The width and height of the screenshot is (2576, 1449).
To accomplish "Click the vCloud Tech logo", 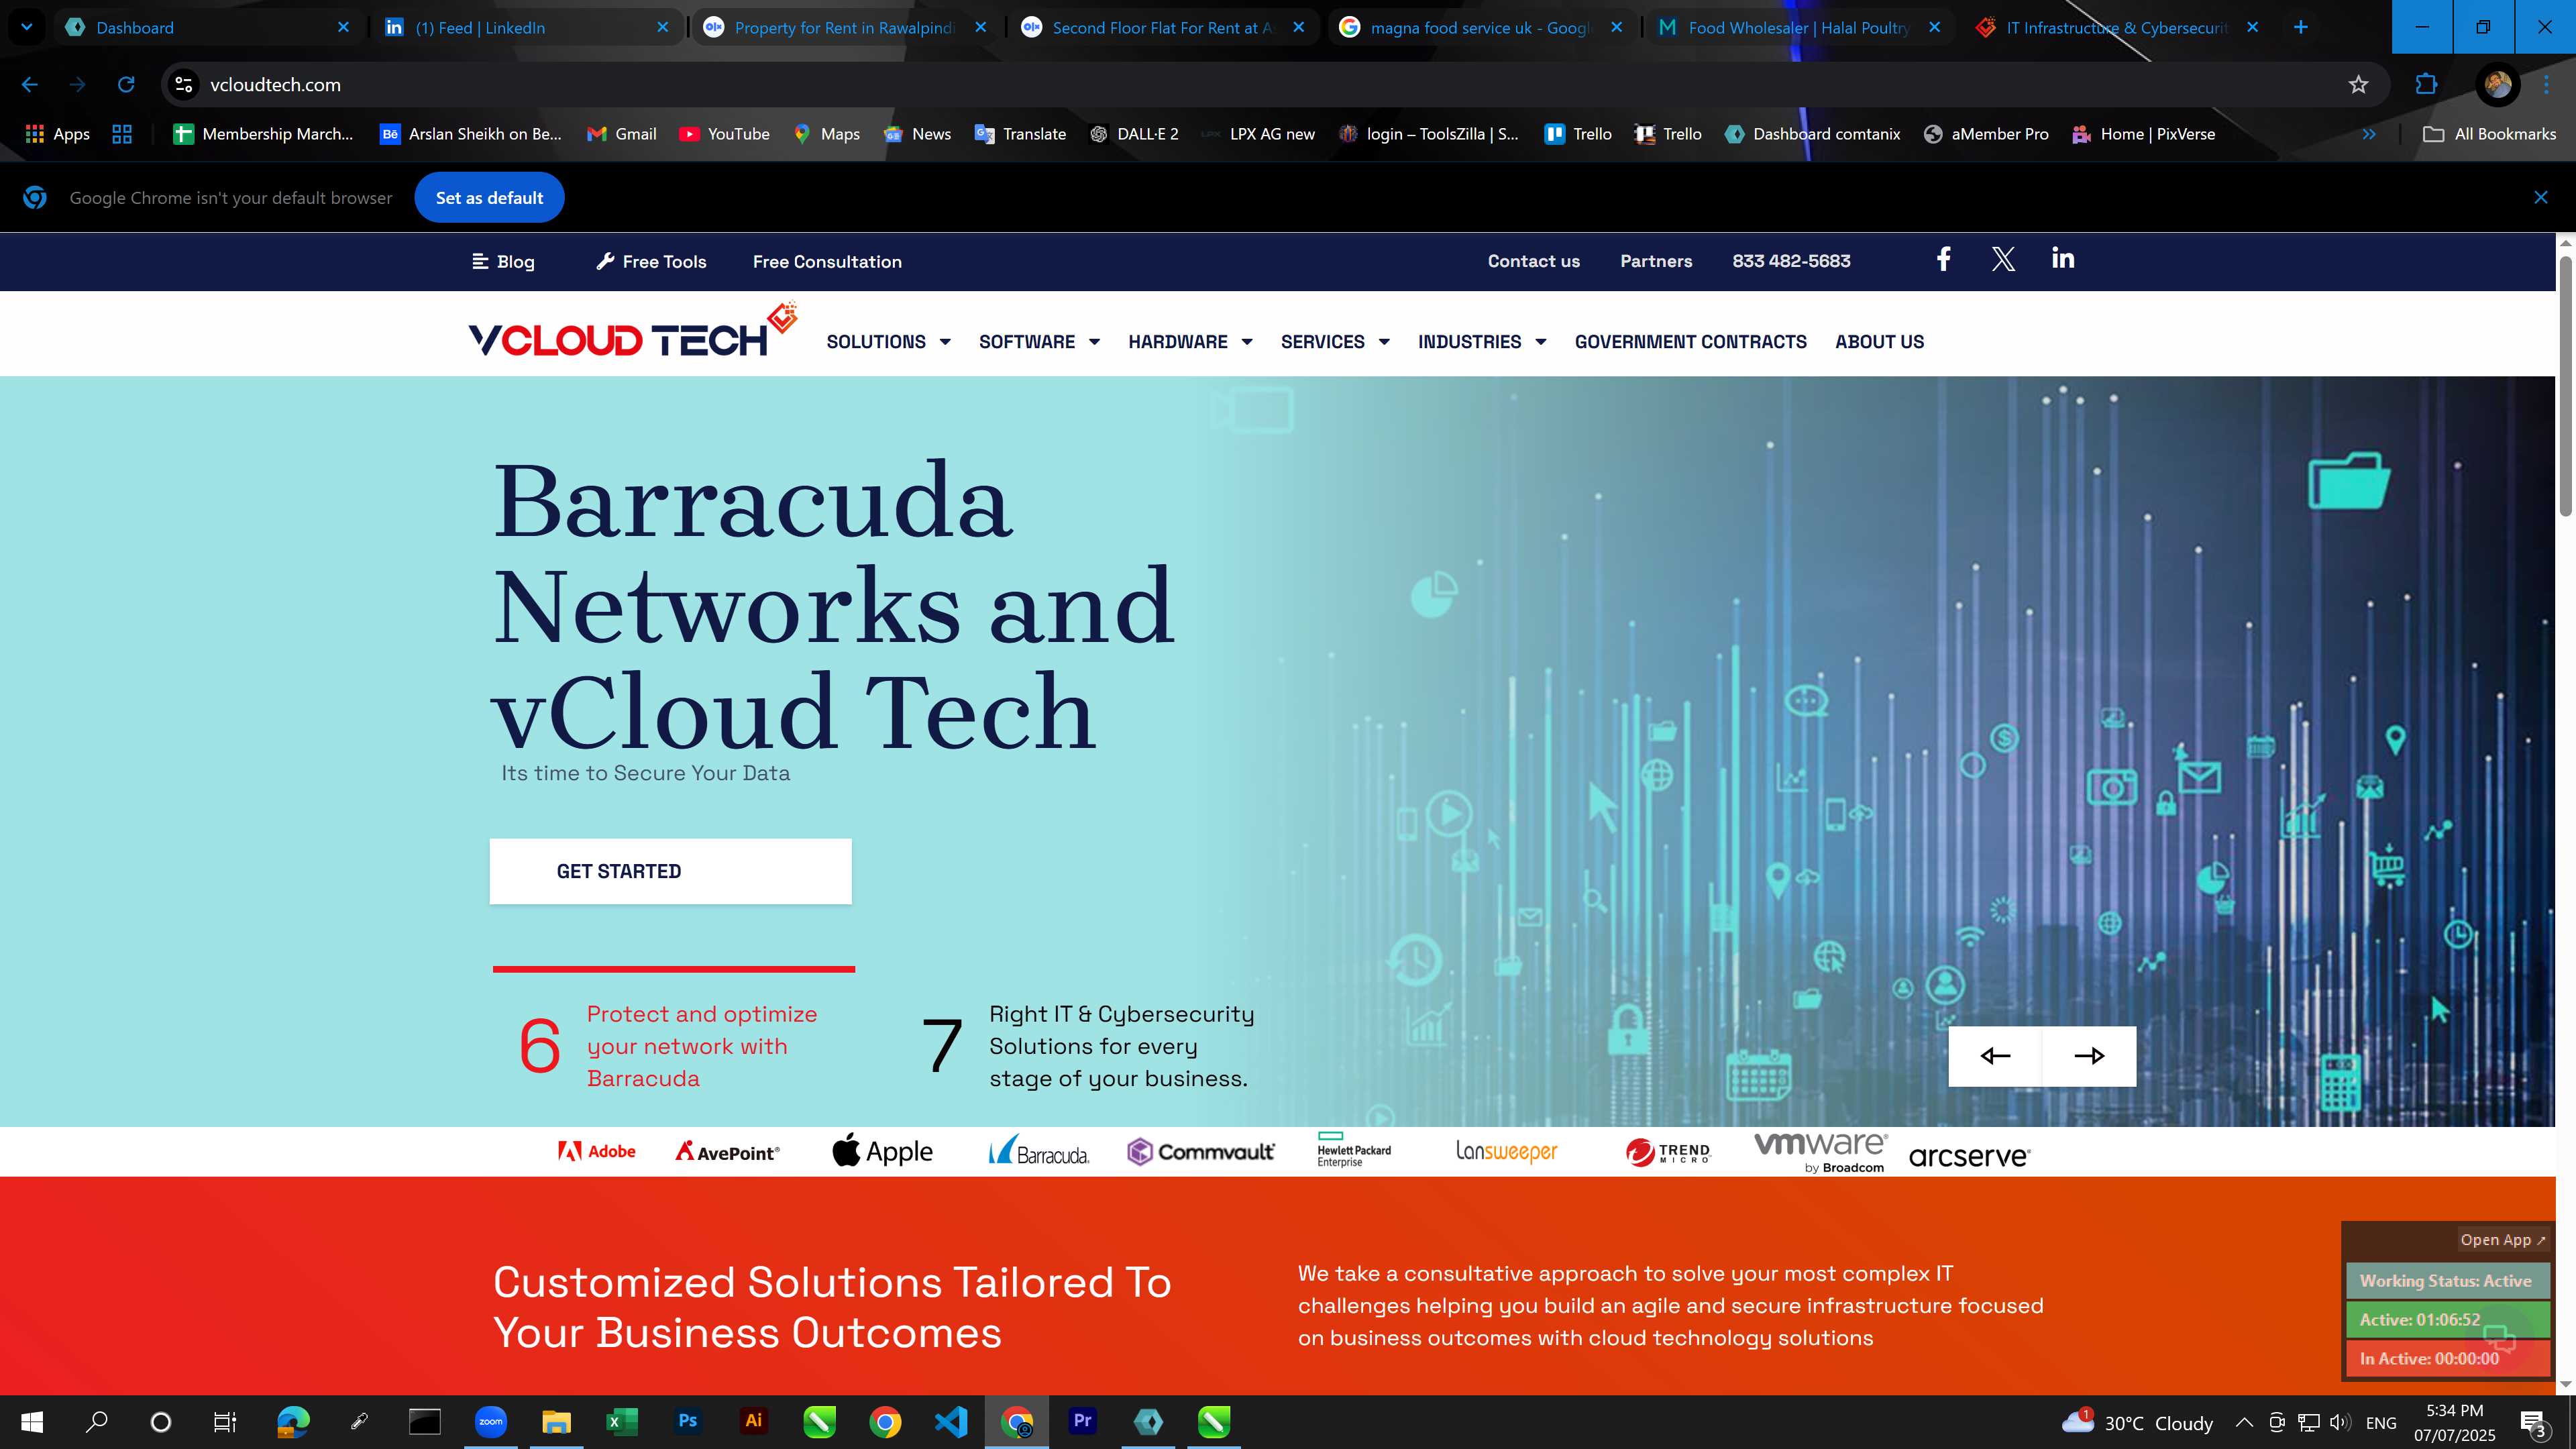I will tap(632, 331).
